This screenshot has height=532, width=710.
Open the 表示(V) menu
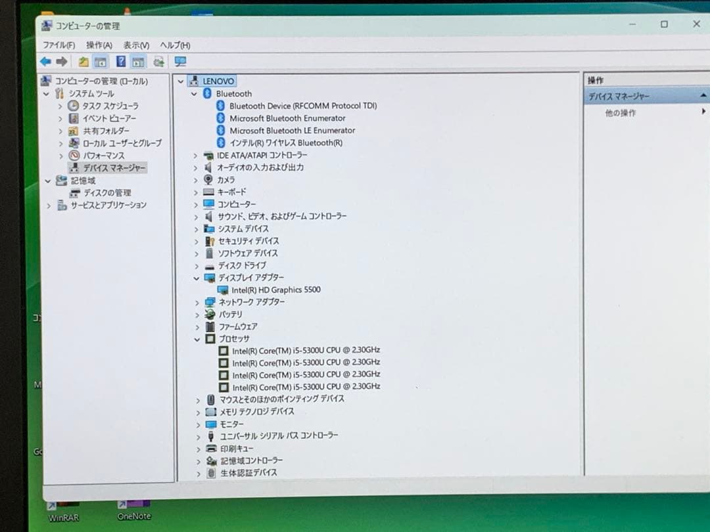(135, 45)
